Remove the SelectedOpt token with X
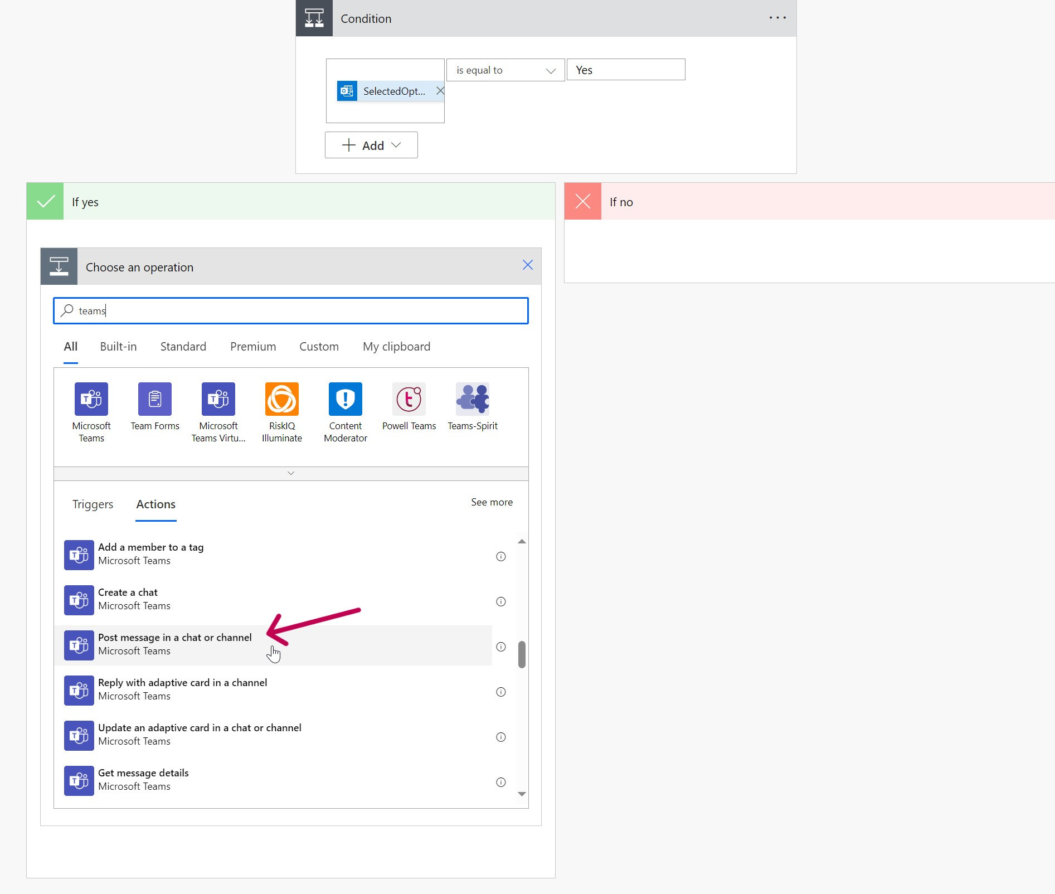1055x894 pixels. pos(440,91)
